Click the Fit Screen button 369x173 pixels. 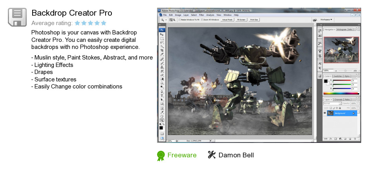click(x=241, y=20)
